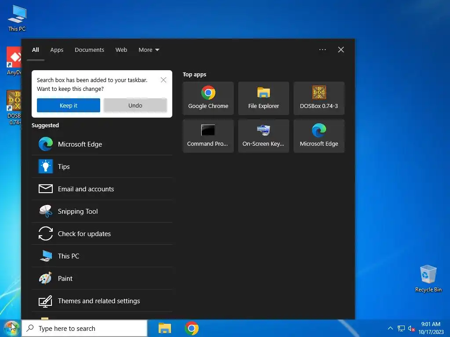Open the three-dot options menu

tap(322, 50)
